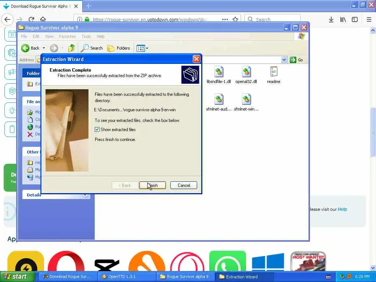The height and width of the screenshot is (282, 376).
Task: Open page actions three-dots menu
Action: click(x=225, y=19)
